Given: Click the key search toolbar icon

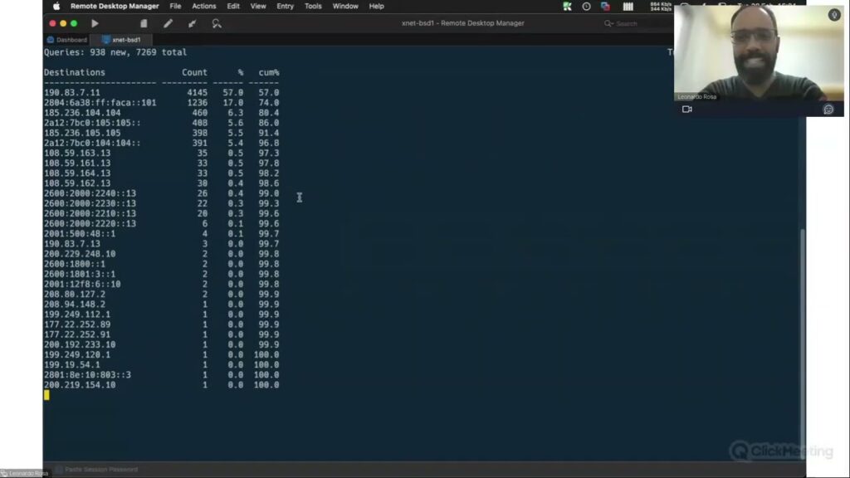Looking at the screenshot, I should pyautogui.click(x=217, y=23).
